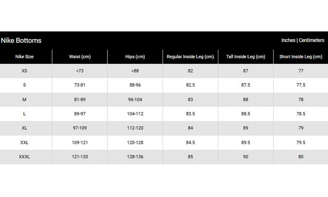Image resolution: width=328 pixels, height=197 pixels.
Task: Select the XXL size row label
Action: [x=25, y=142]
